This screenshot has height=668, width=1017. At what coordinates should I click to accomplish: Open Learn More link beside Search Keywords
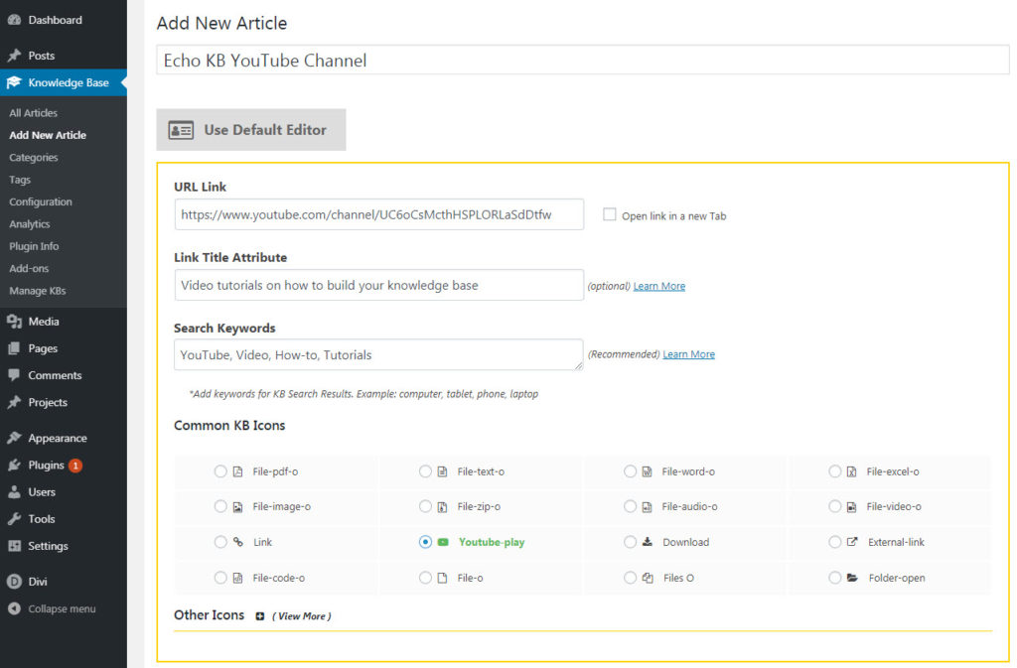(688, 354)
